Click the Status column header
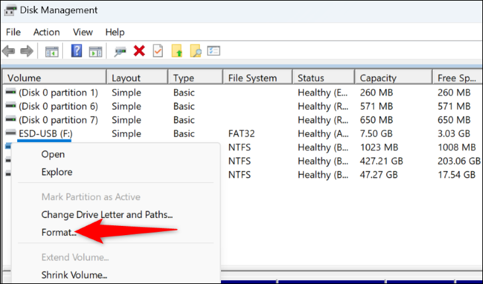The width and height of the screenshot is (483, 284). (x=324, y=78)
